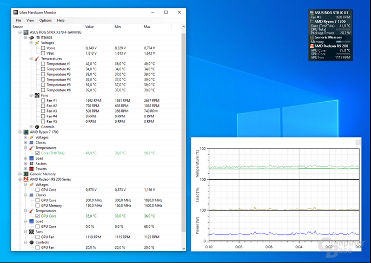
Task: Click the plot window's top-right corner button
Action: click(x=358, y=142)
